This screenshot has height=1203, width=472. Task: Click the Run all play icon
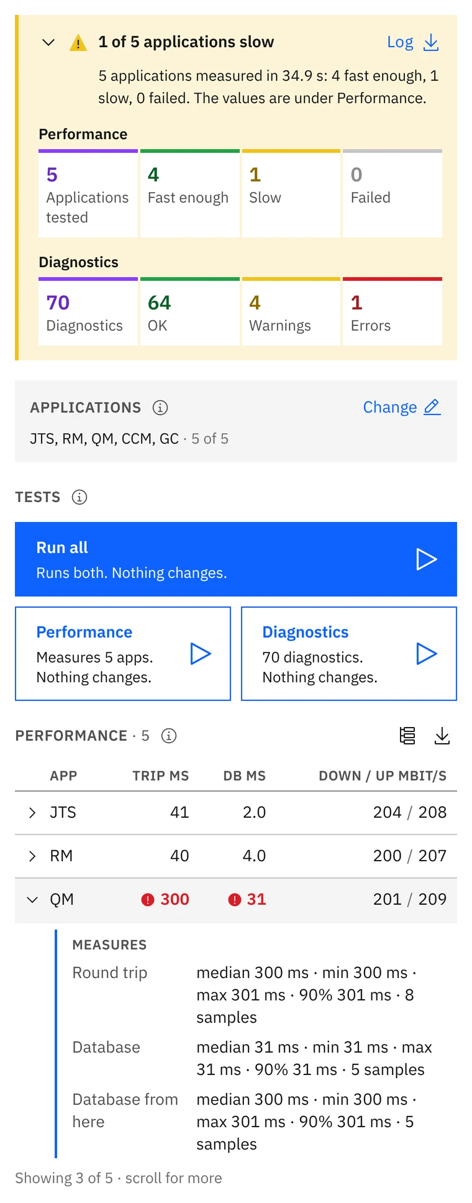pyautogui.click(x=427, y=559)
